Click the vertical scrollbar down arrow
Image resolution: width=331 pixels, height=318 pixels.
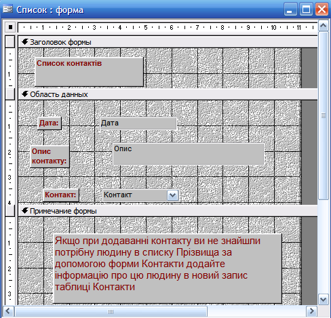click(x=324, y=300)
